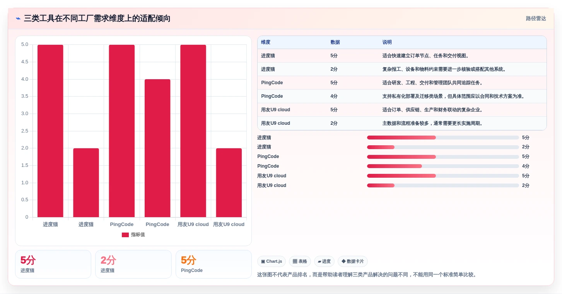Click the 3.5 y-axis tick label
This screenshot has height=294, width=562.
click(25, 96)
